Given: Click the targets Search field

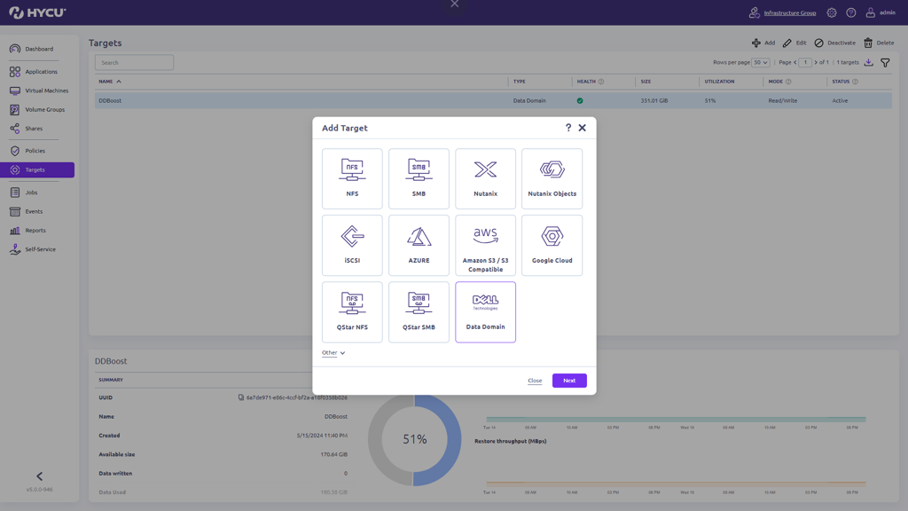Looking at the screenshot, I should point(134,63).
